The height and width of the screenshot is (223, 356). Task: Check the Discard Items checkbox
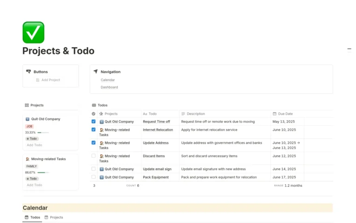[93, 156]
